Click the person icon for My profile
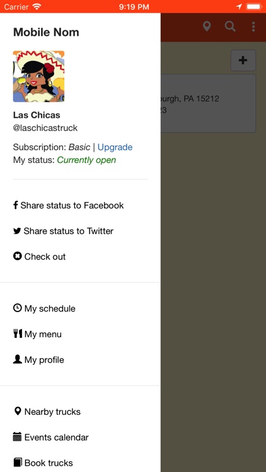This screenshot has height=472, width=266. [x=18, y=359]
